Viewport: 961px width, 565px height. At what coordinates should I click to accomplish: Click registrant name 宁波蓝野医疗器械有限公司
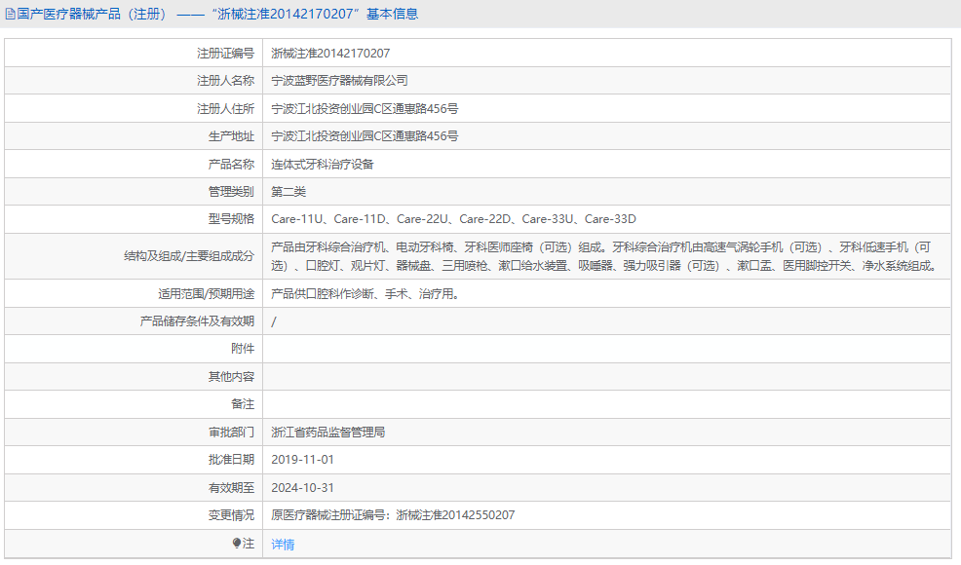tap(339, 81)
